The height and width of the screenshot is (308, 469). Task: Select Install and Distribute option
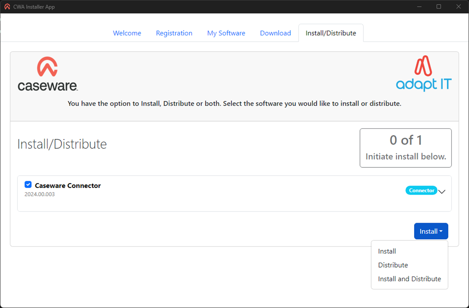[x=409, y=279]
